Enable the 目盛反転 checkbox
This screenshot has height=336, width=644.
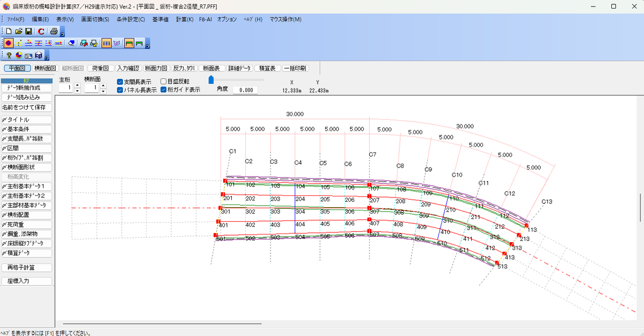tap(164, 82)
